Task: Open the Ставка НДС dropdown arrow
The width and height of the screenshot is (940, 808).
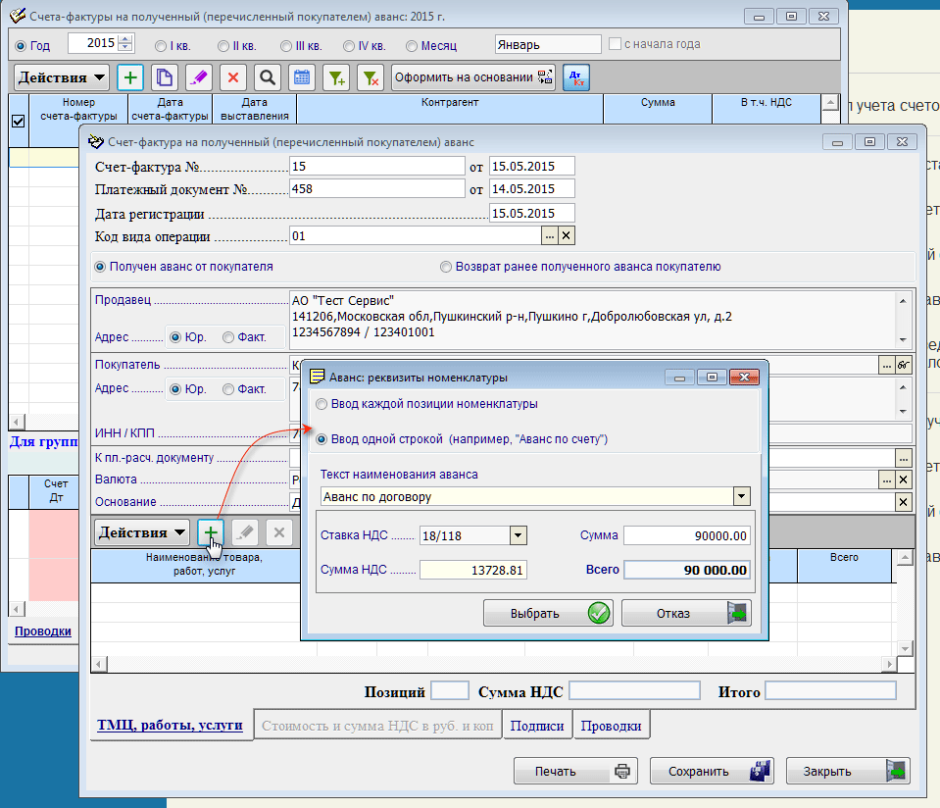Action: click(518, 535)
